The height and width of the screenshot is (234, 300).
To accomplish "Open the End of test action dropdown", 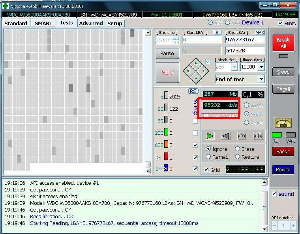I will [x=261, y=79].
